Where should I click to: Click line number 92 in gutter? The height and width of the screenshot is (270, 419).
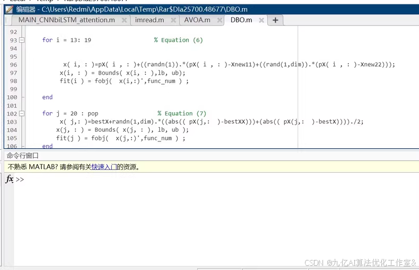13,32
